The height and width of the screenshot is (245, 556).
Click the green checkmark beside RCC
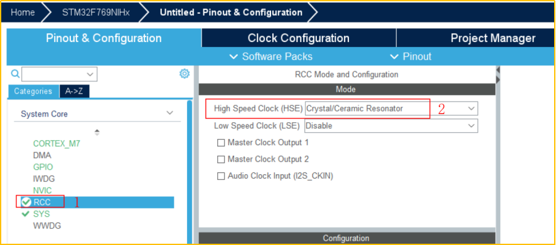26,202
